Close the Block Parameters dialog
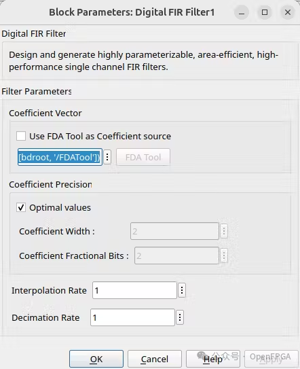300x369 pixels. point(288,12)
